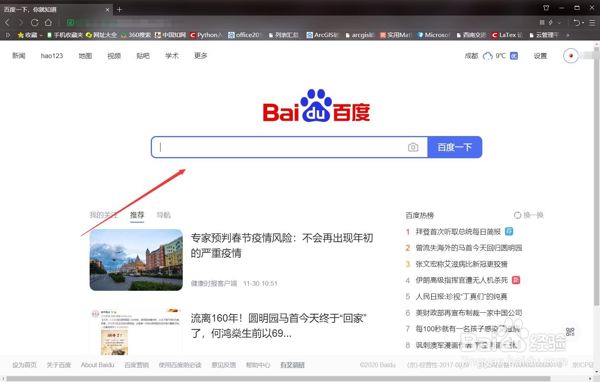Open the 视频 navigation link
This screenshot has width=600, height=382.
coord(114,56)
